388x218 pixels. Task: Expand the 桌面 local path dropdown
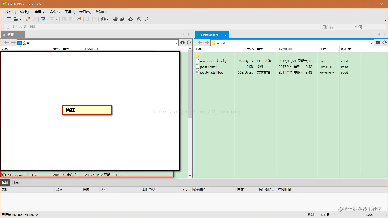point(176,43)
